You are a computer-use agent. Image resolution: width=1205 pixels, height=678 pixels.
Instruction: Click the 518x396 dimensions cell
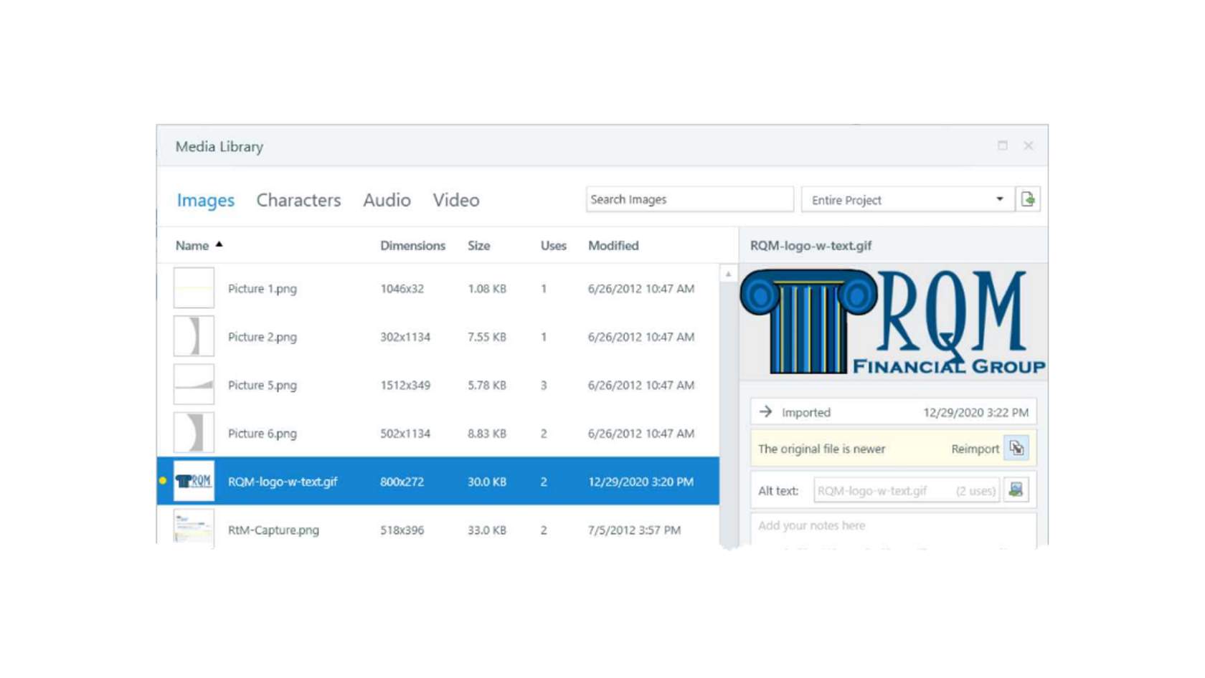(402, 530)
